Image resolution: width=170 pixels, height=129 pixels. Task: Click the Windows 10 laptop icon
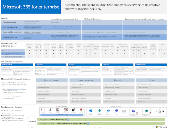pyautogui.click(x=58, y=110)
